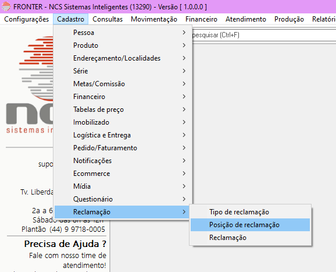Open the Movimentação menu
336x272 pixels.
pos(154,19)
